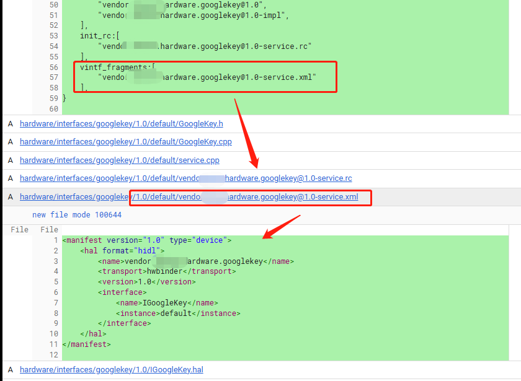
Task: Click line number 60 in the diff
Action: [54, 109]
